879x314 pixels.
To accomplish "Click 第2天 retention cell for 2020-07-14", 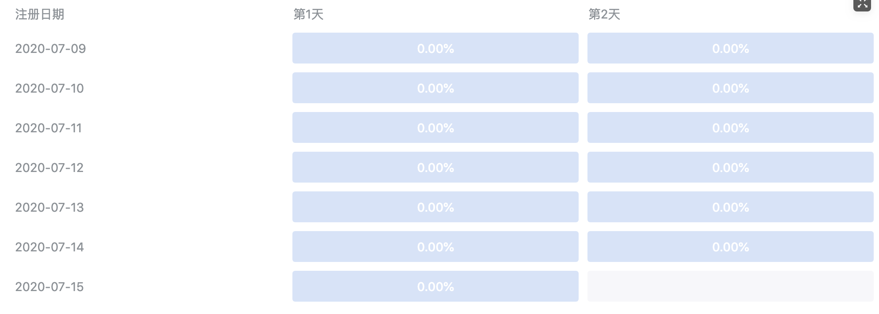I will pos(730,247).
